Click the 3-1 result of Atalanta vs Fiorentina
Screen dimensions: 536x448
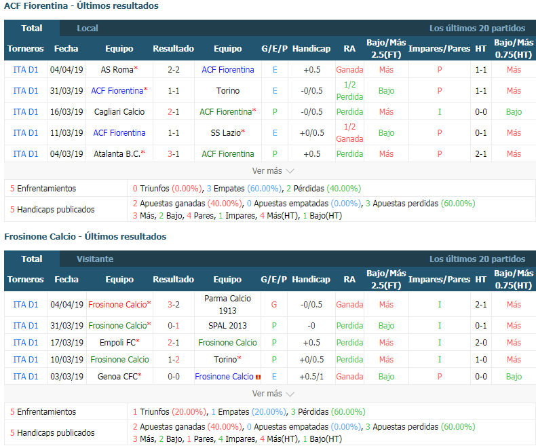(174, 154)
